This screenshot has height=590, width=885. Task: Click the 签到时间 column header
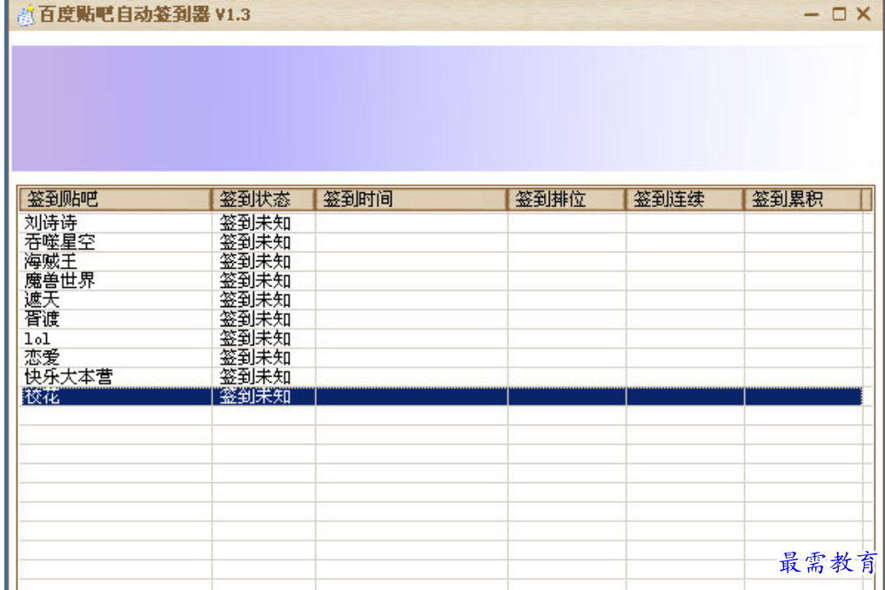411,199
